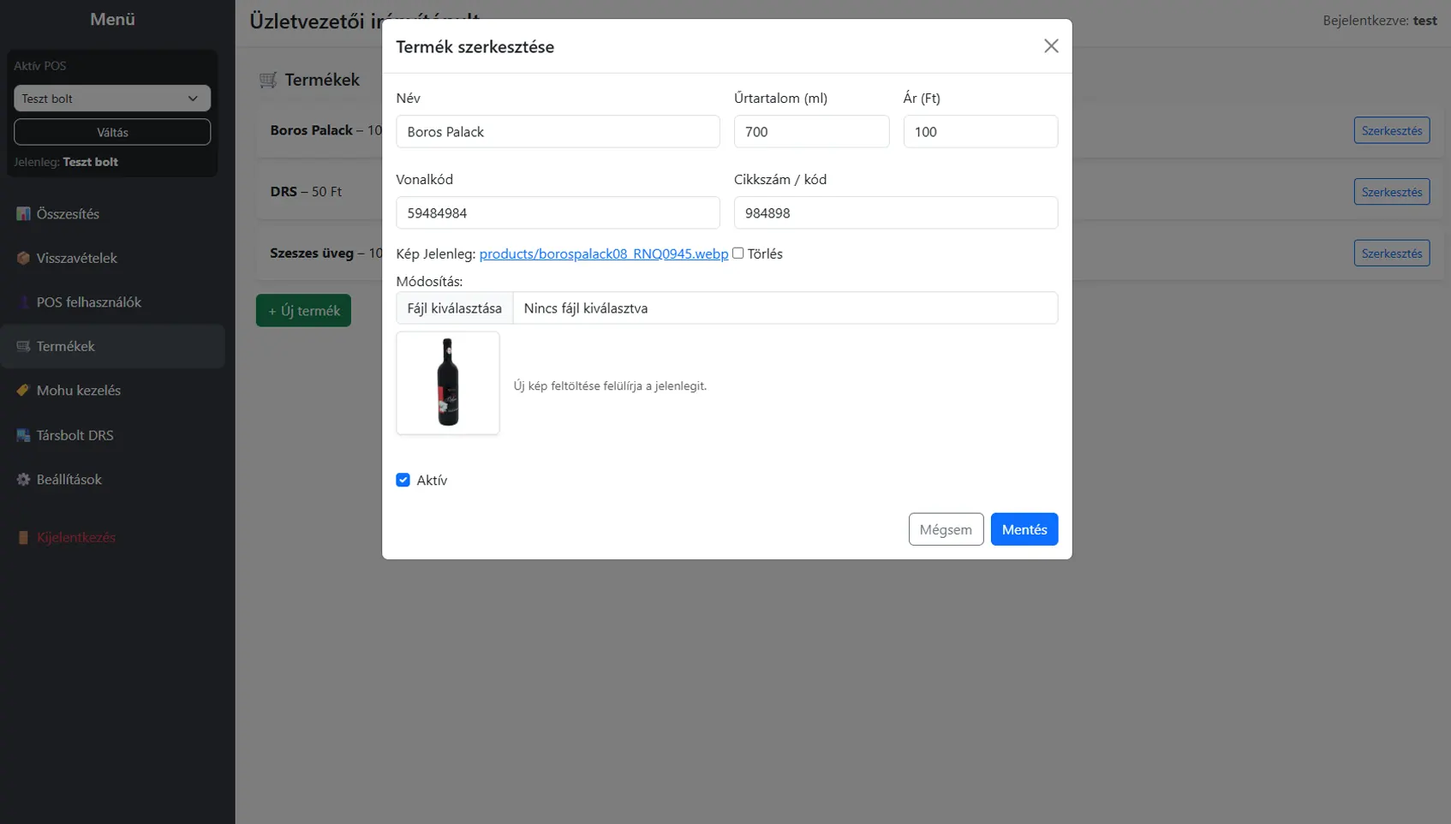This screenshot has height=824, width=1451.
Task: Click the wine bottle preview thumbnail
Action: 448,383
